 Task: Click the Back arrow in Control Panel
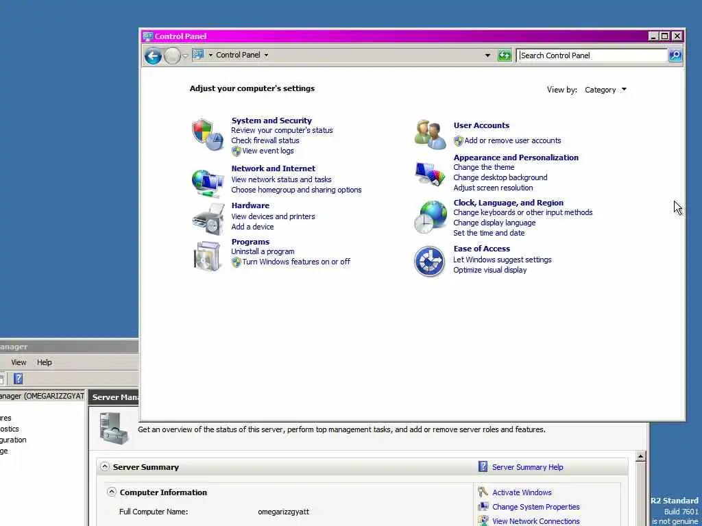(x=153, y=56)
